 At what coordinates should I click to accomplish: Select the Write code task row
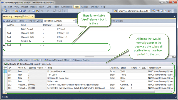(x=88, y=81)
